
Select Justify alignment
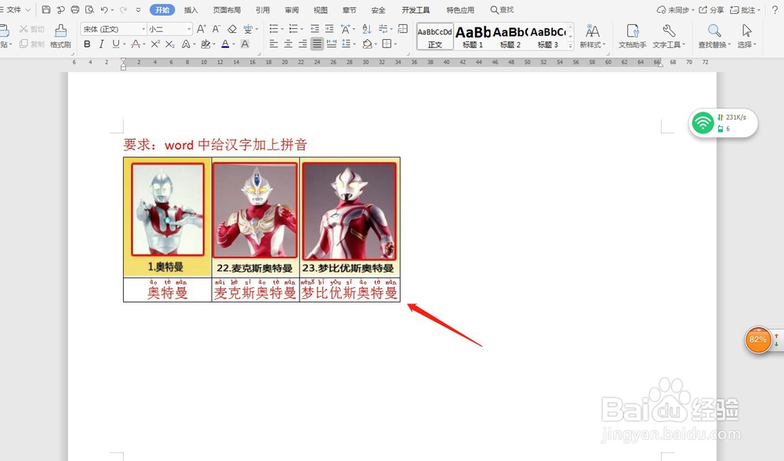pos(317,44)
